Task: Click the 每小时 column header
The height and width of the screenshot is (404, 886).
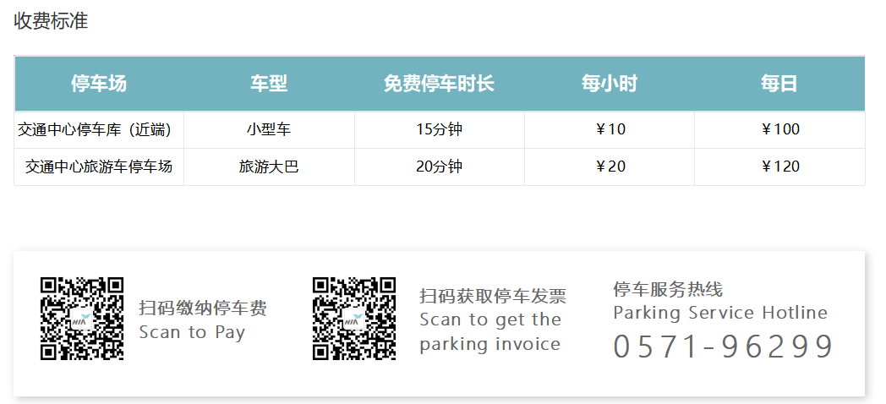Action: point(609,84)
